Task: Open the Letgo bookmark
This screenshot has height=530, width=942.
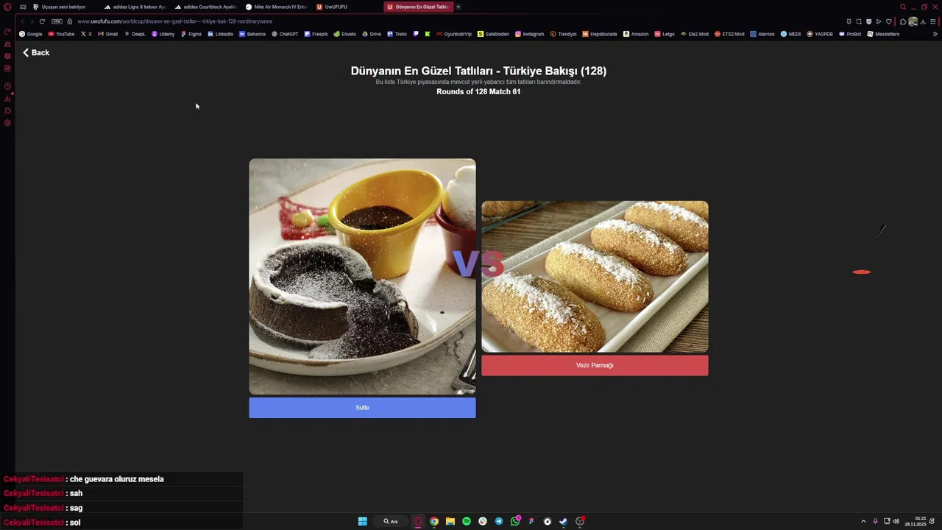Action: [x=665, y=34]
